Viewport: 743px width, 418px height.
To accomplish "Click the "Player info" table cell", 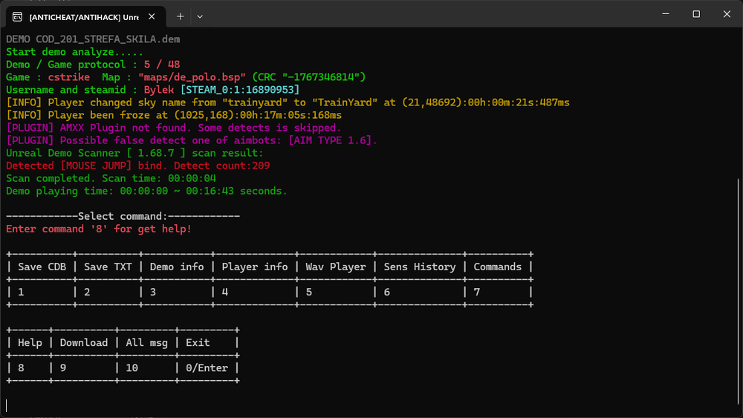I will 254,267.
